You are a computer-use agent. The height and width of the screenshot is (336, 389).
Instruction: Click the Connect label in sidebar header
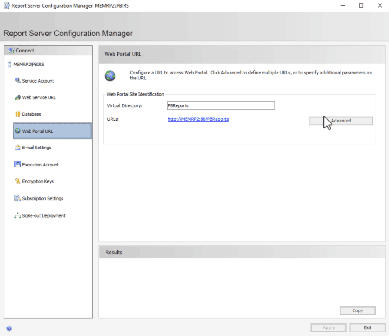[25, 51]
